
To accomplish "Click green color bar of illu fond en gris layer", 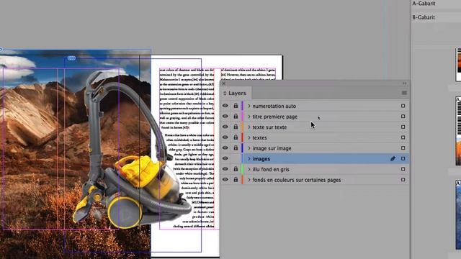I will [x=242, y=169].
